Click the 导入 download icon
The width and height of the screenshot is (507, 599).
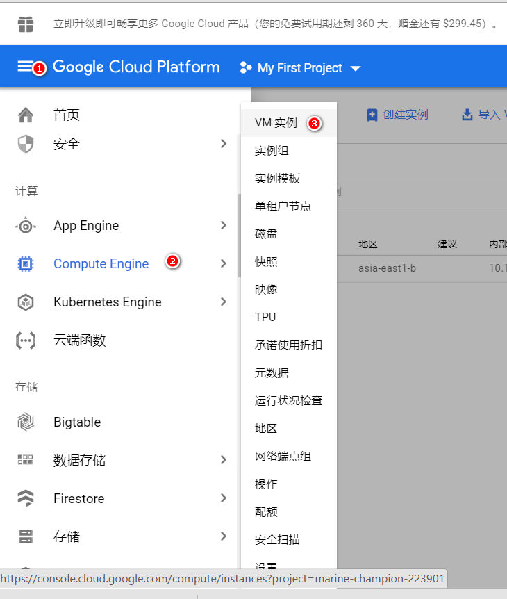(x=467, y=114)
